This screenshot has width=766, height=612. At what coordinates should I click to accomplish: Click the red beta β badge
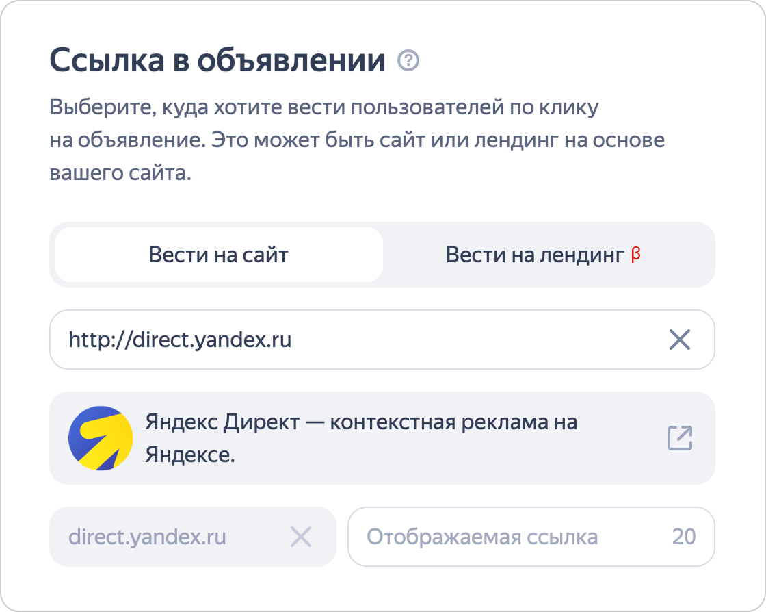pos(635,255)
